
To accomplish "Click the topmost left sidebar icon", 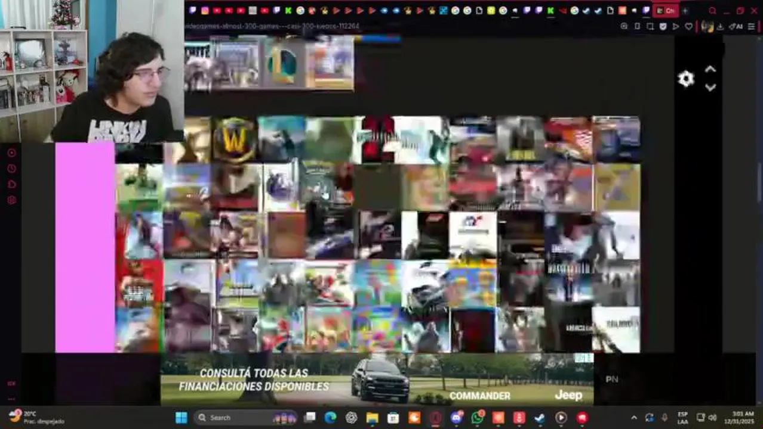I will [11, 153].
